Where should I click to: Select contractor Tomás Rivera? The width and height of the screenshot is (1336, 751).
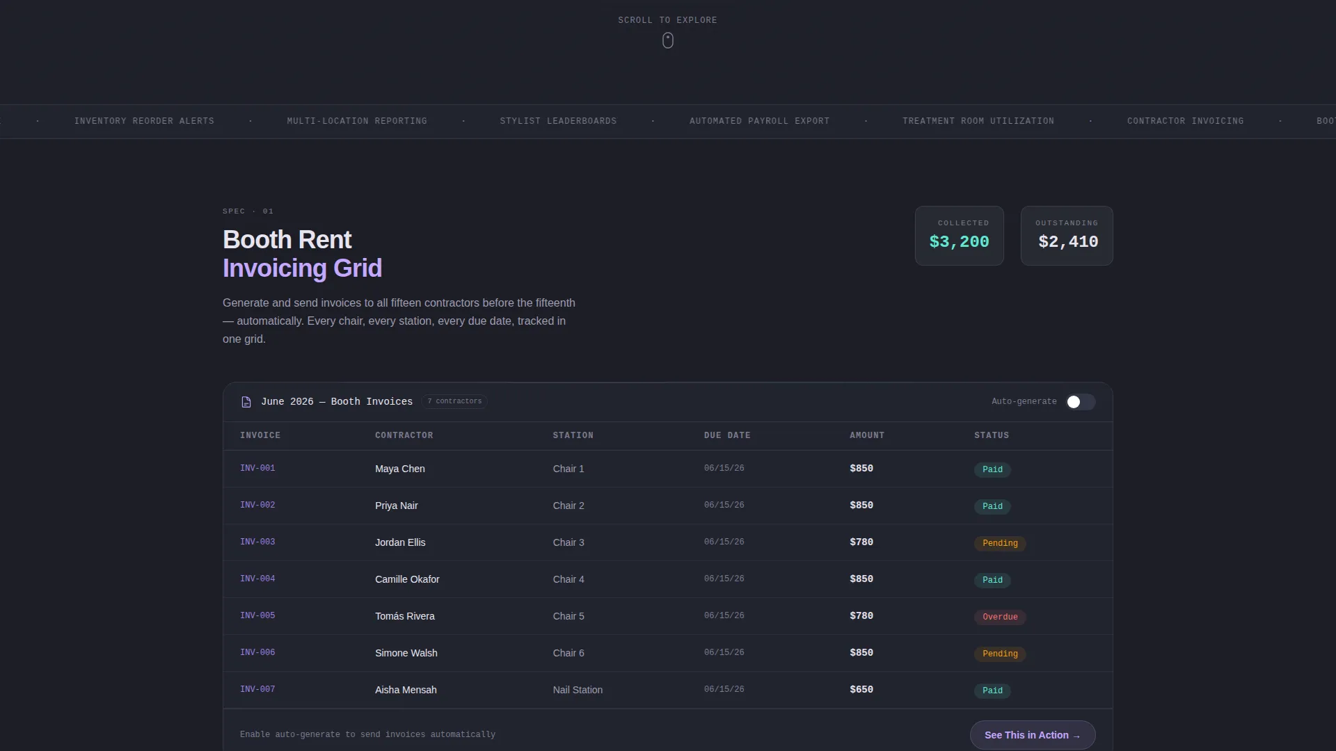405,616
